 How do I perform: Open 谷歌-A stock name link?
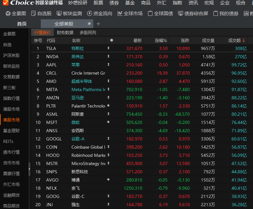78,139
